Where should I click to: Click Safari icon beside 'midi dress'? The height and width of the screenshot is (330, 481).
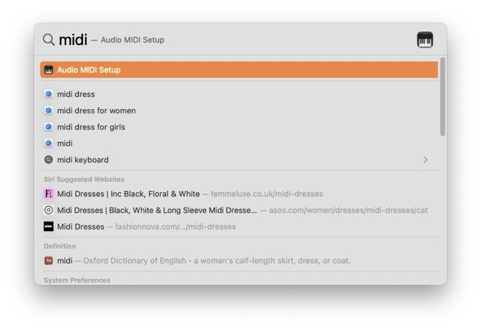[x=49, y=95]
